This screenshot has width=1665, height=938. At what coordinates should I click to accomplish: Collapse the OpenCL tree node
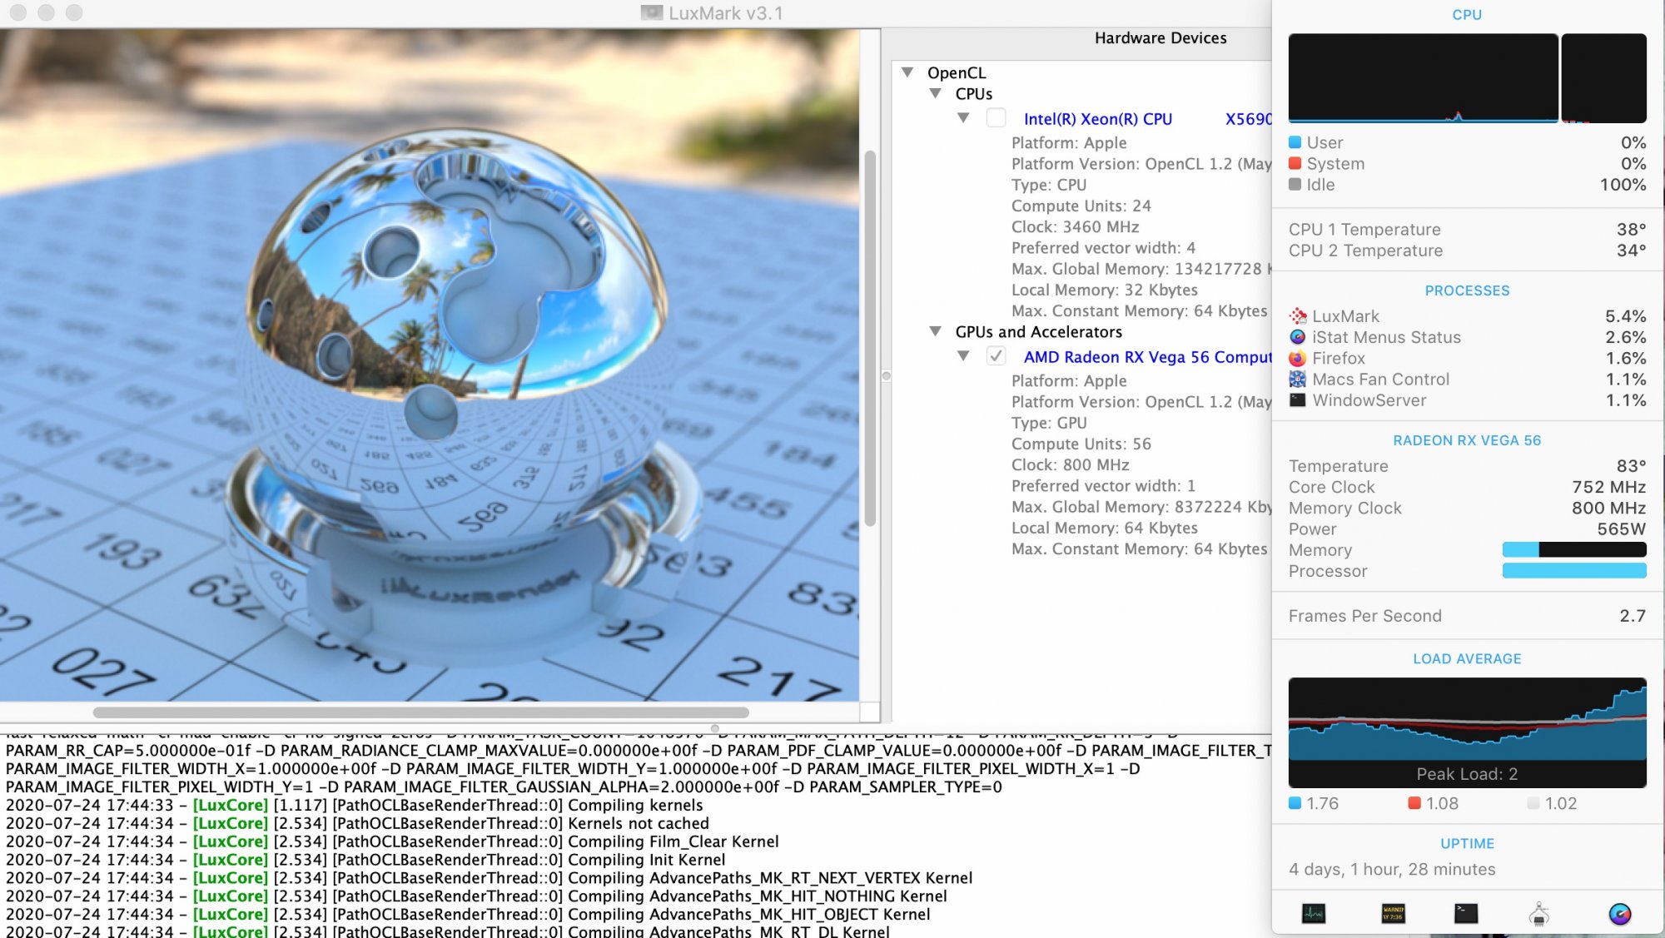coord(907,72)
